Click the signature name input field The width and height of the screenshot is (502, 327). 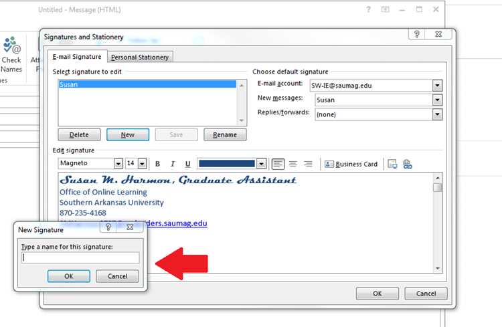81,257
